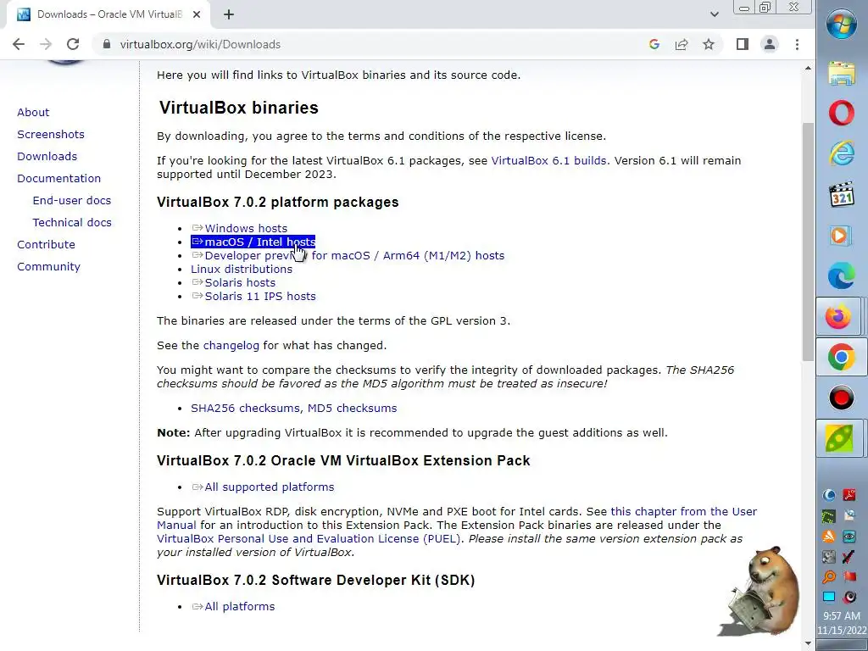Image resolution: width=868 pixels, height=651 pixels.
Task: Download the Solaris hosts package
Action: [x=234, y=283]
